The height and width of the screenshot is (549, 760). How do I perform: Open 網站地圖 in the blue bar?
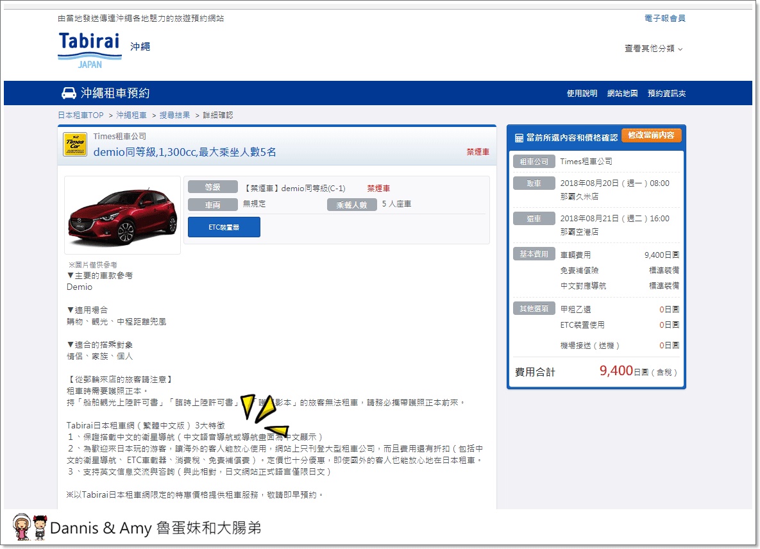click(x=622, y=94)
